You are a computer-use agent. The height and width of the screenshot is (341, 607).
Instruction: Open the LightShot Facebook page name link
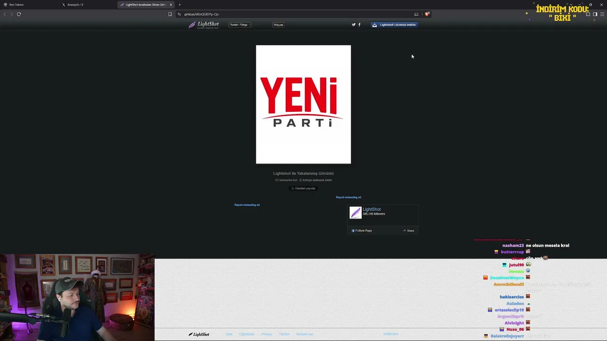pos(372,209)
